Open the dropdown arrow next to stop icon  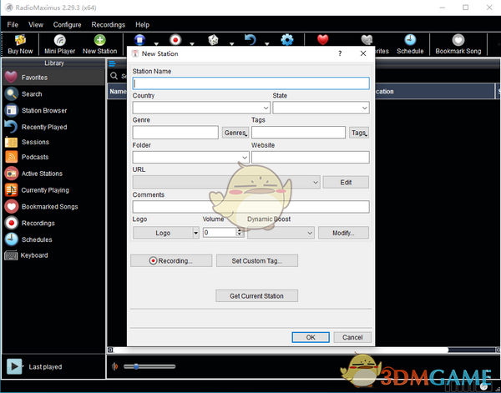coord(156,43)
